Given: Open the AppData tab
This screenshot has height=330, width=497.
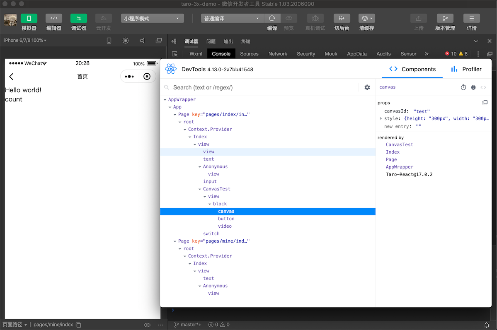Looking at the screenshot, I should click(356, 54).
